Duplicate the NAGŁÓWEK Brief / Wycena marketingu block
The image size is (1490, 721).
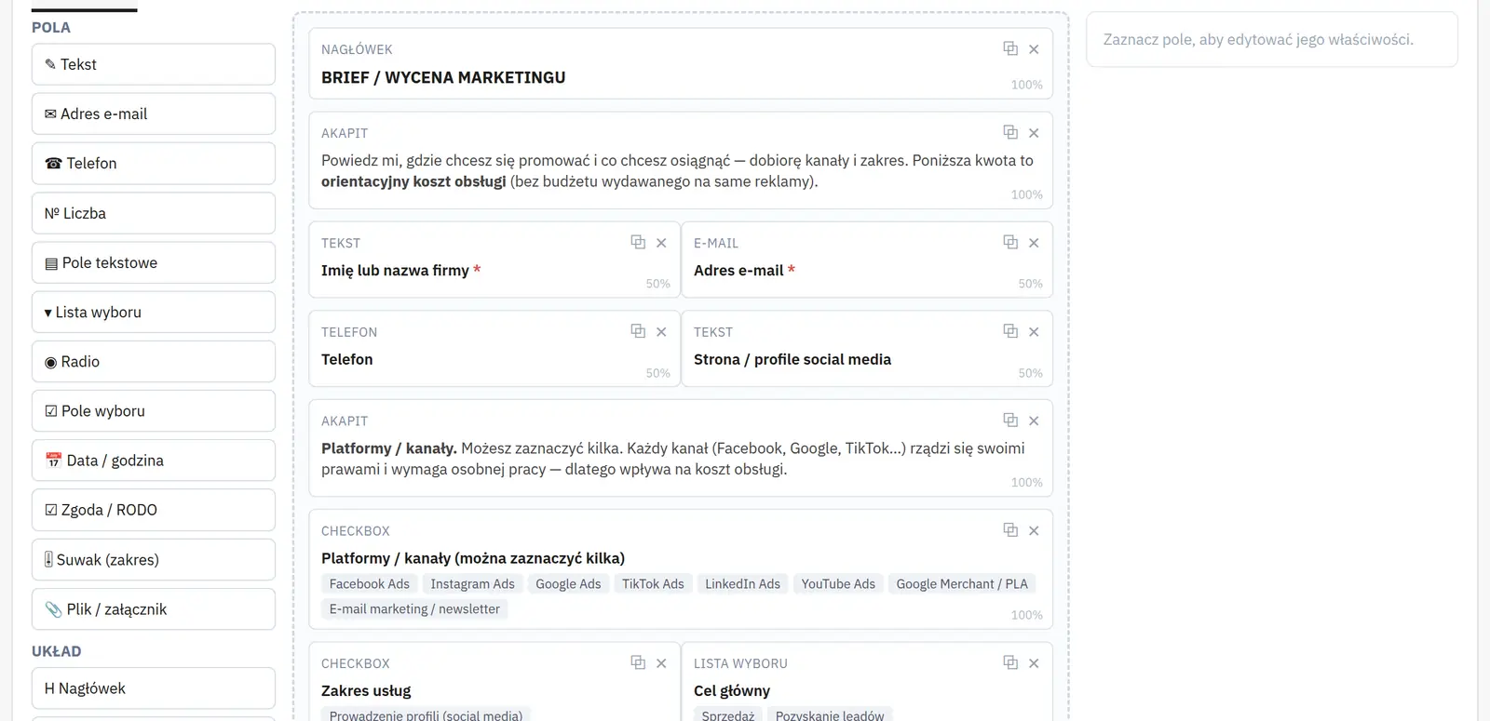pyautogui.click(x=1010, y=48)
